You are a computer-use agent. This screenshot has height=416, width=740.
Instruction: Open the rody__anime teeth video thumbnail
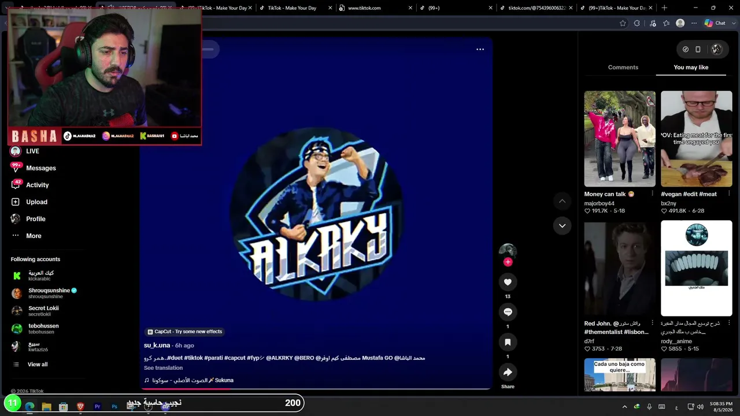click(x=697, y=268)
